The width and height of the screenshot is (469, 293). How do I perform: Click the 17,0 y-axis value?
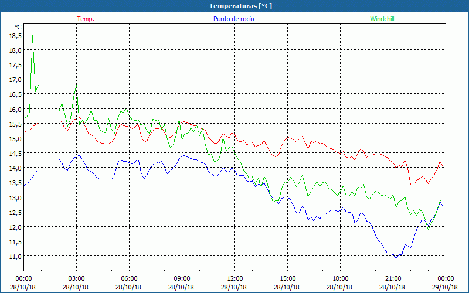(16, 80)
